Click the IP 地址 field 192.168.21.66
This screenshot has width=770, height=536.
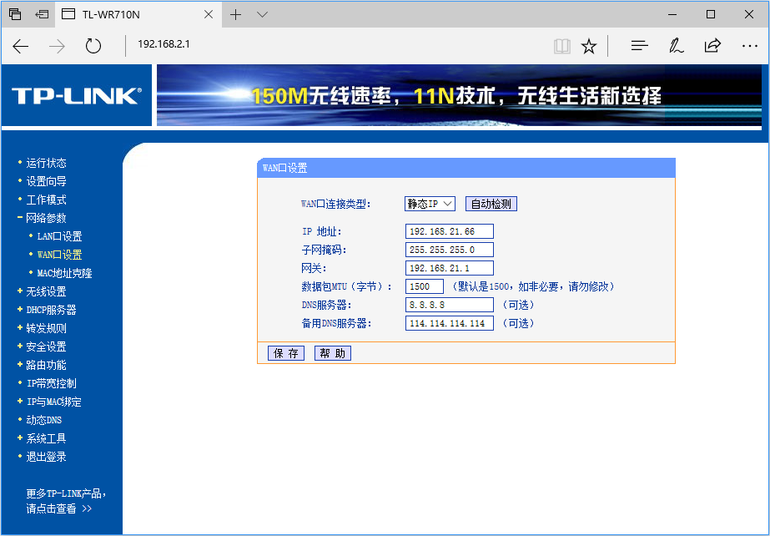tap(450, 231)
